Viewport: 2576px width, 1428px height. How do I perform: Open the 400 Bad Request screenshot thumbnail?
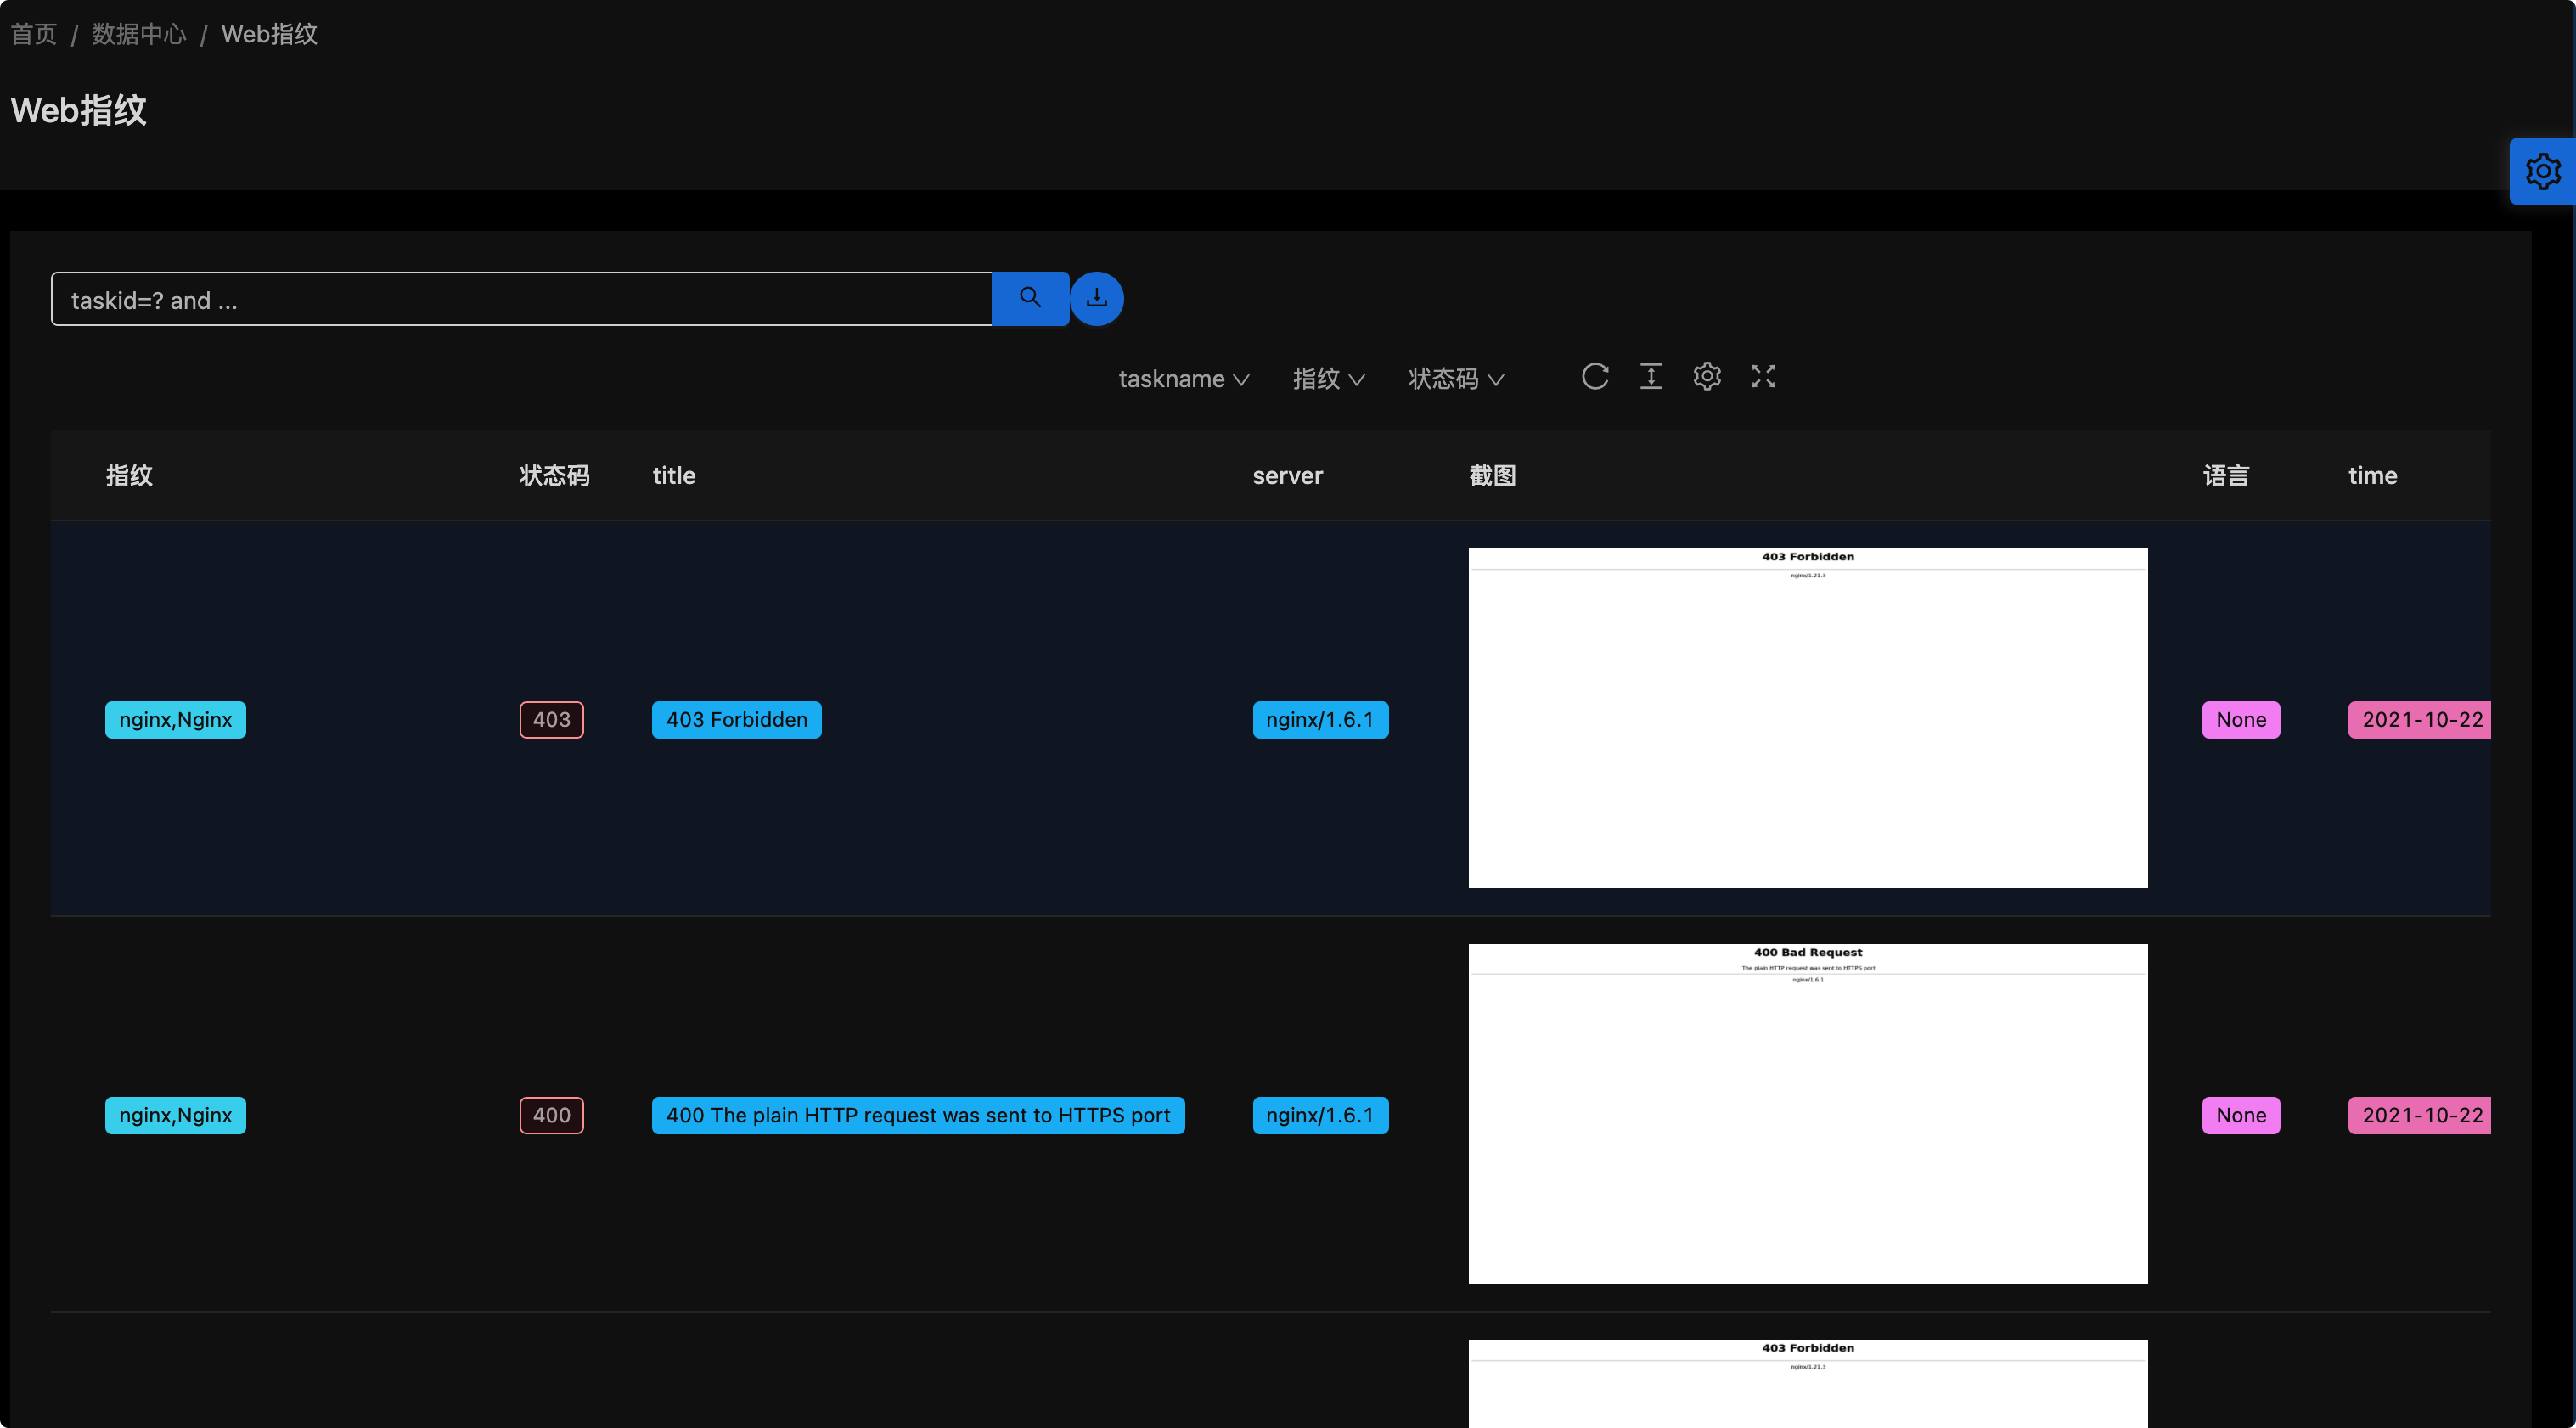coord(1807,1113)
